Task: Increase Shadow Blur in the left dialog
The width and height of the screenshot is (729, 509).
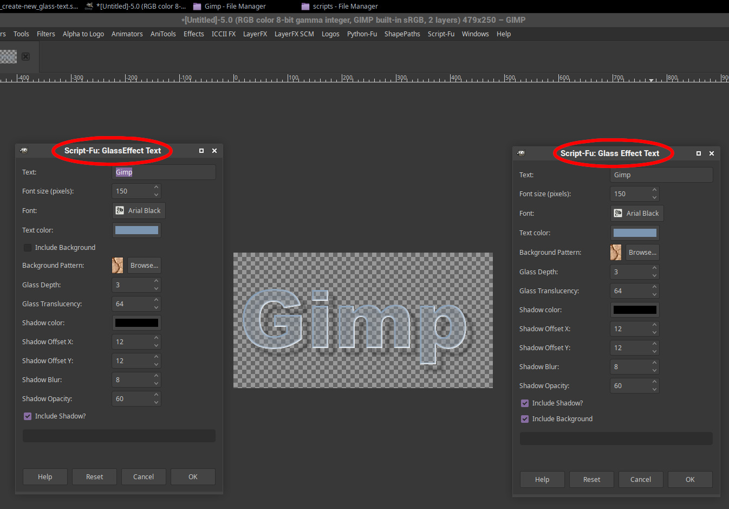Action: tap(156, 376)
